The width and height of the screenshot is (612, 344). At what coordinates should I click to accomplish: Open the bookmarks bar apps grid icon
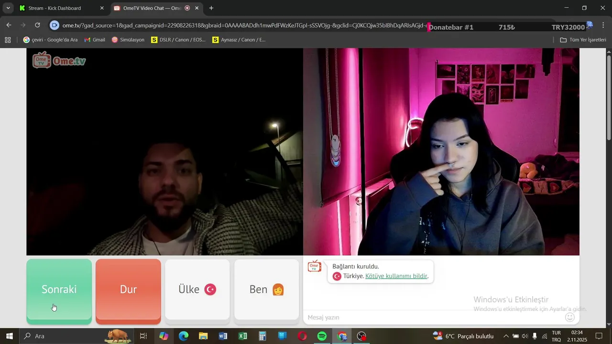click(8, 40)
